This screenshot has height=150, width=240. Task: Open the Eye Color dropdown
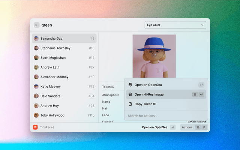click(x=175, y=25)
